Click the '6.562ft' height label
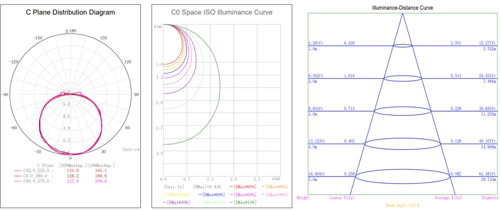 315,76
